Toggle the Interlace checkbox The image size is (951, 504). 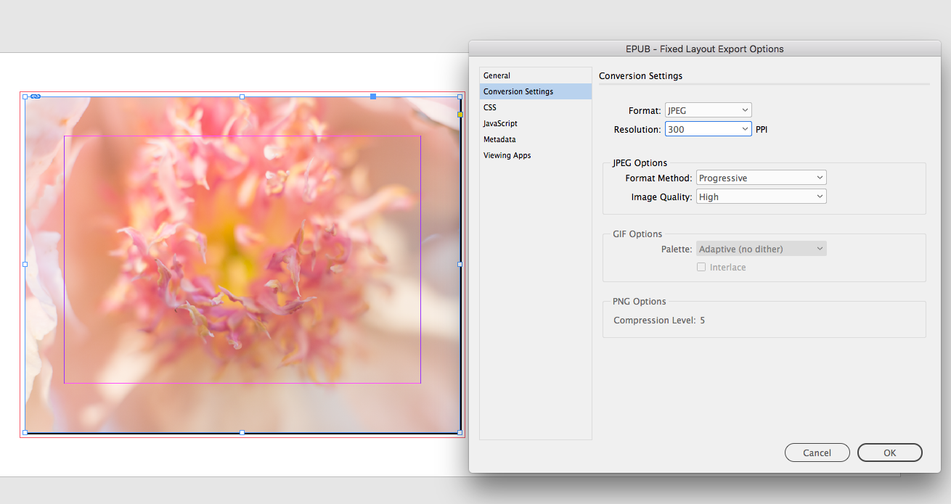(x=701, y=267)
